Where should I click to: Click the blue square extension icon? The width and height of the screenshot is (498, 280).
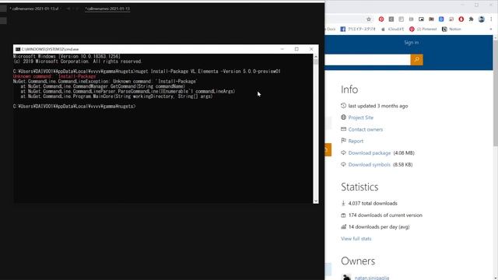(x=441, y=19)
